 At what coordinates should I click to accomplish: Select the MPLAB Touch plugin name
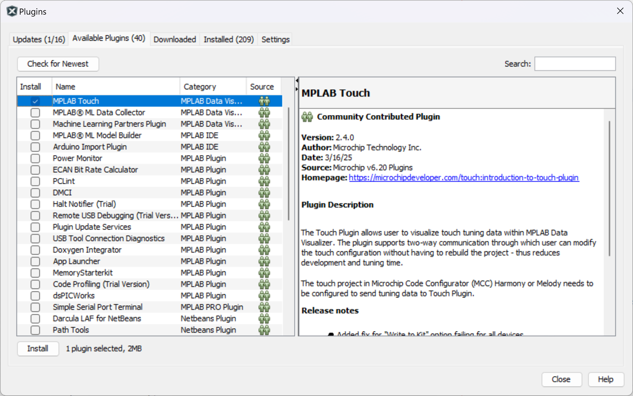(76, 101)
